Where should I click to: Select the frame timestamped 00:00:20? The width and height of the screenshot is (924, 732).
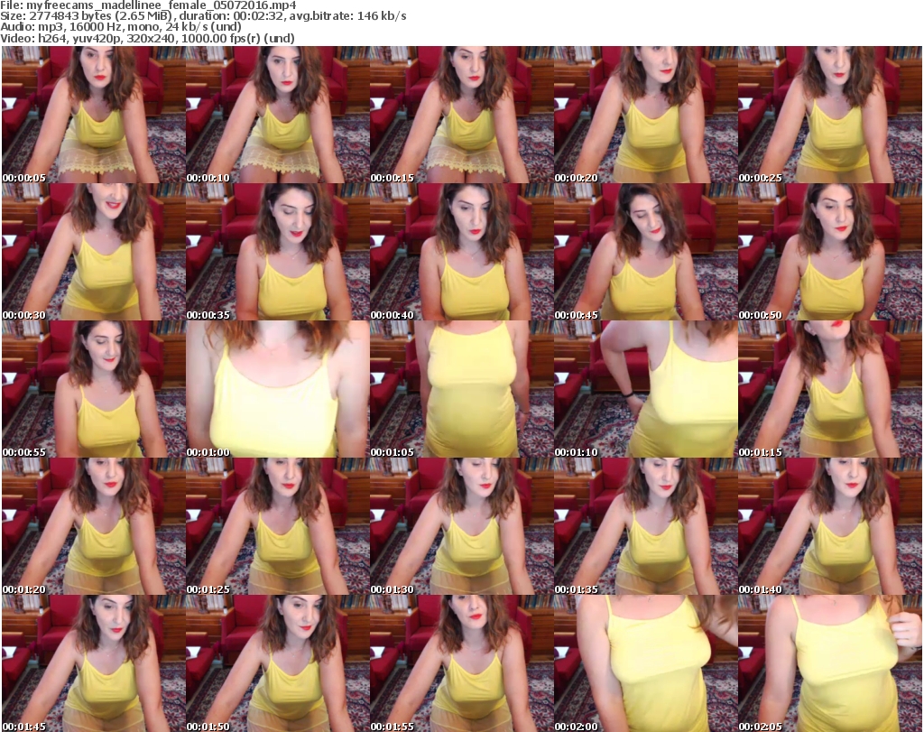coord(646,115)
